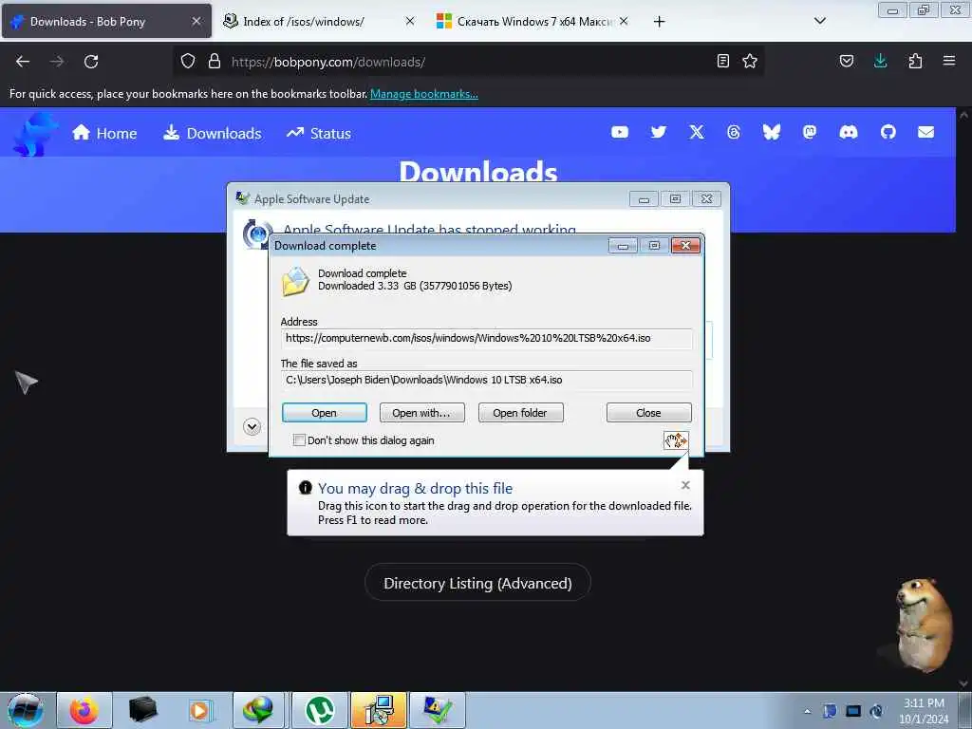
Task: Click the Close button in download dialog
Action: coord(648,413)
